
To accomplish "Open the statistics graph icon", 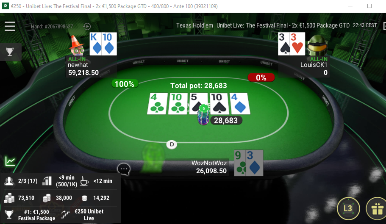I will click(10, 161).
